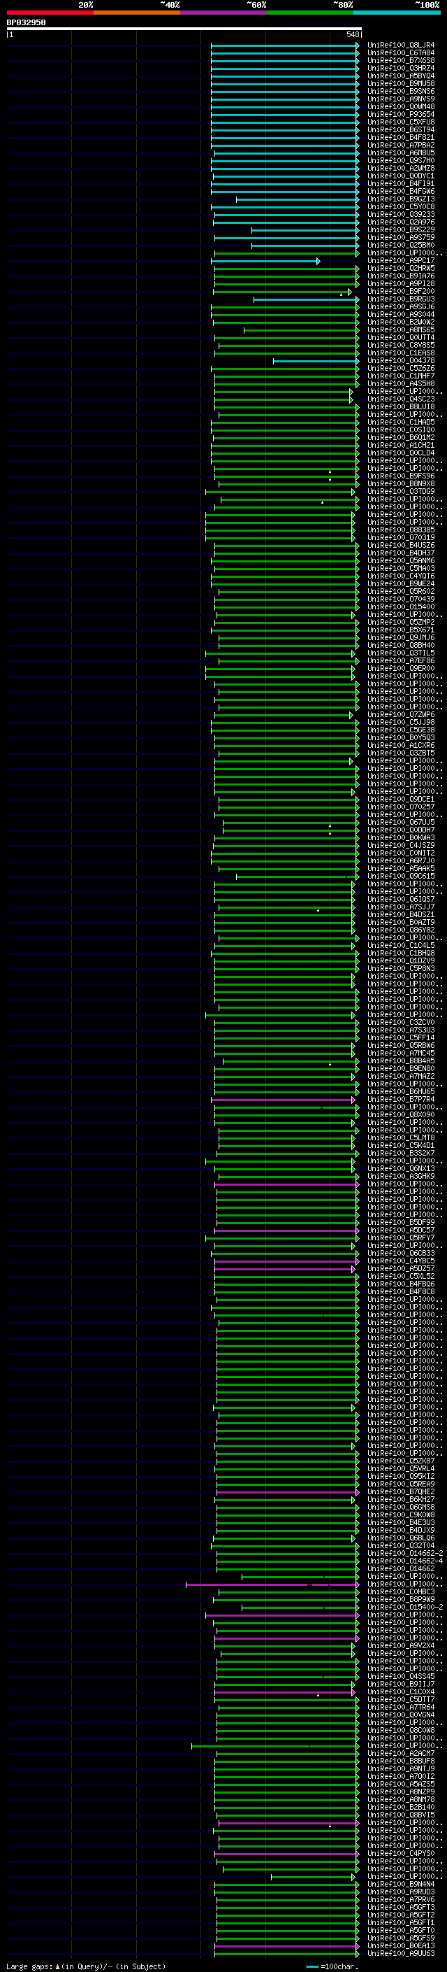Select hit UniRef100_Q2HRW5
The height and width of the screenshot is (1972, 447).
pos(400,269)
